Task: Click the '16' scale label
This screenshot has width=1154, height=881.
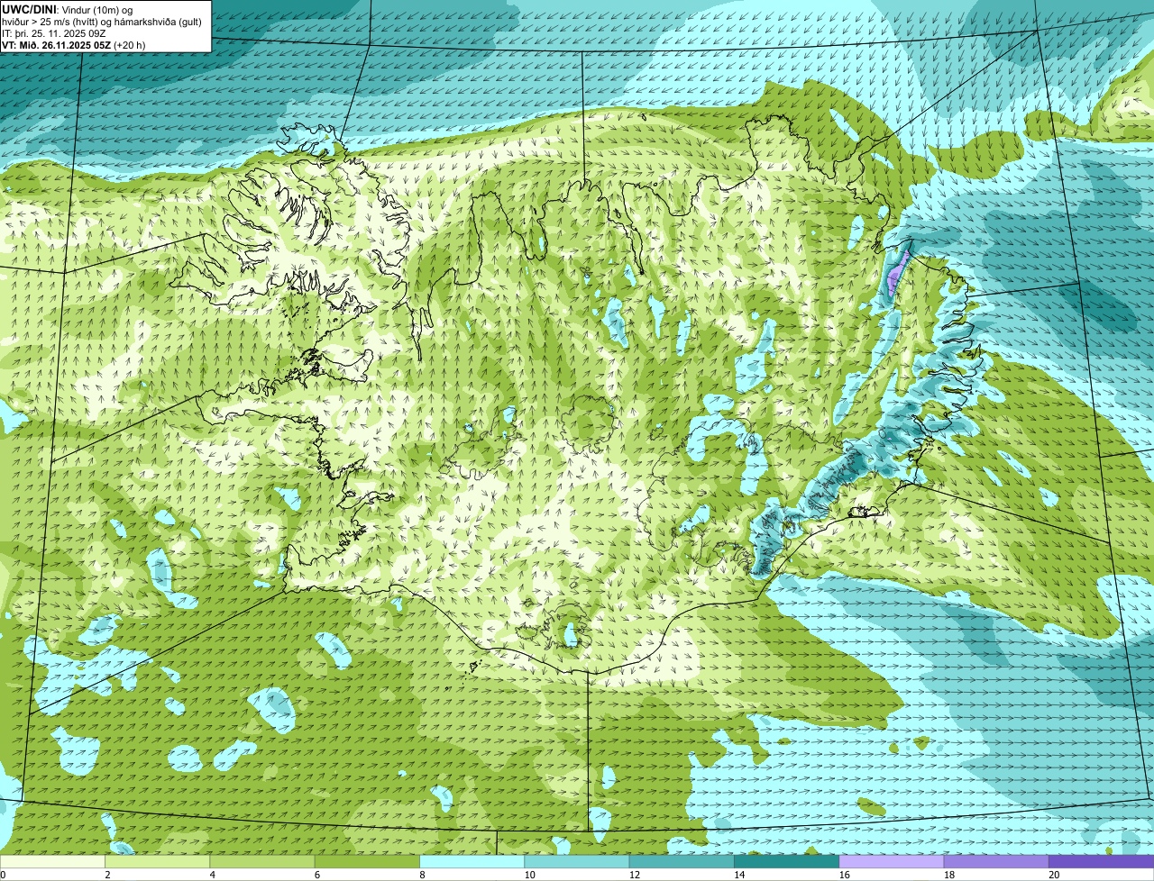Action: 843,875
